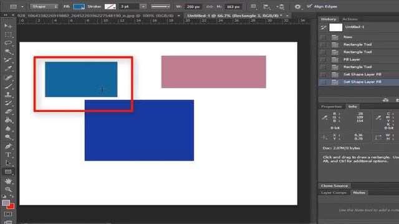
Task: Select the Brush tool
Action: pyautogui.click(x=8, y=86)
